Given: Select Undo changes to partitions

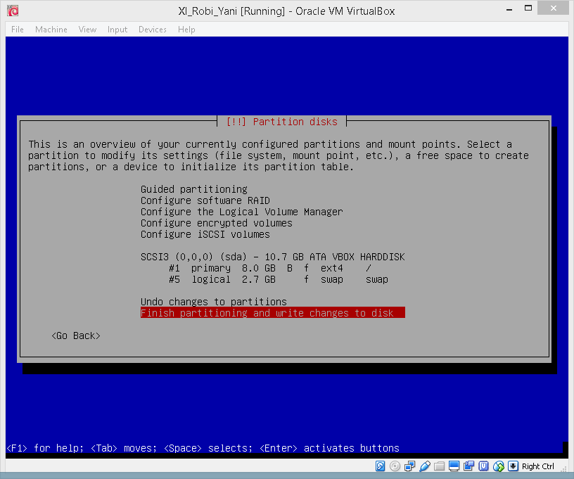Looking at the screenshot, I should pos(214,302).
